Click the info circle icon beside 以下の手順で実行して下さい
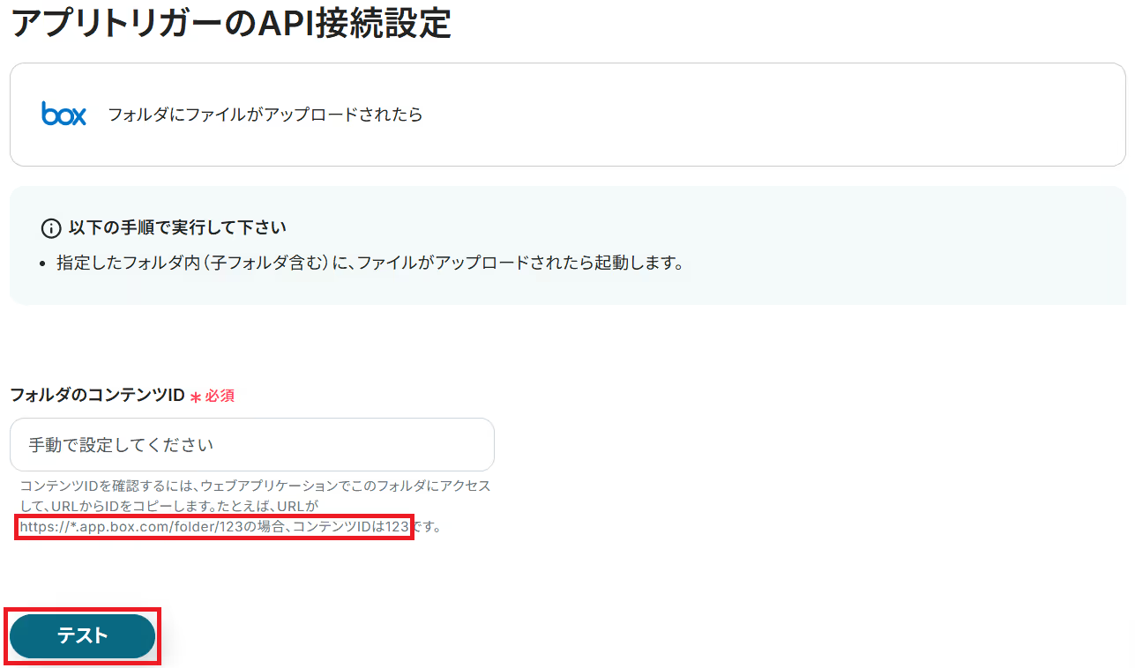1135x668 pixels. tap(51, 228)
